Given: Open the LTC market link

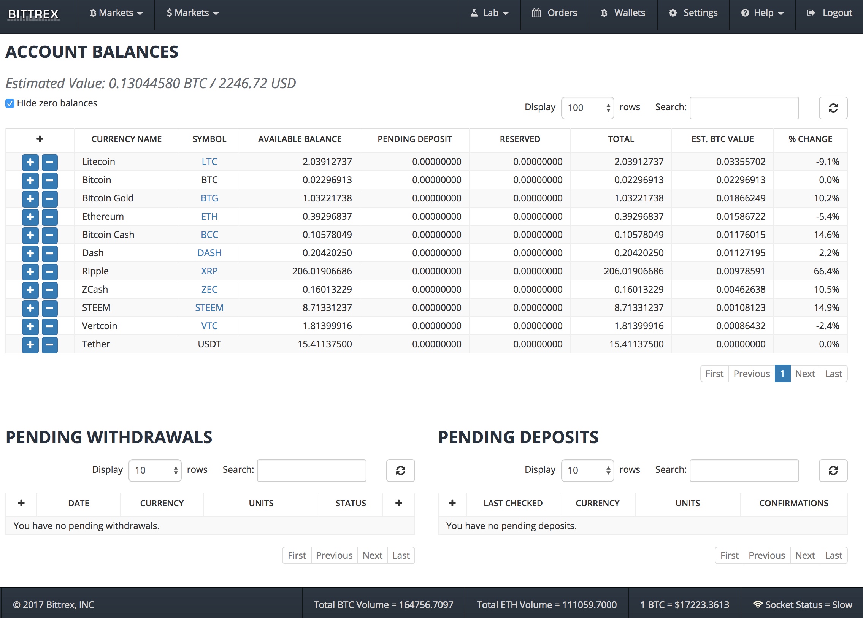Looking at the screenshot, I should point(209,162).
